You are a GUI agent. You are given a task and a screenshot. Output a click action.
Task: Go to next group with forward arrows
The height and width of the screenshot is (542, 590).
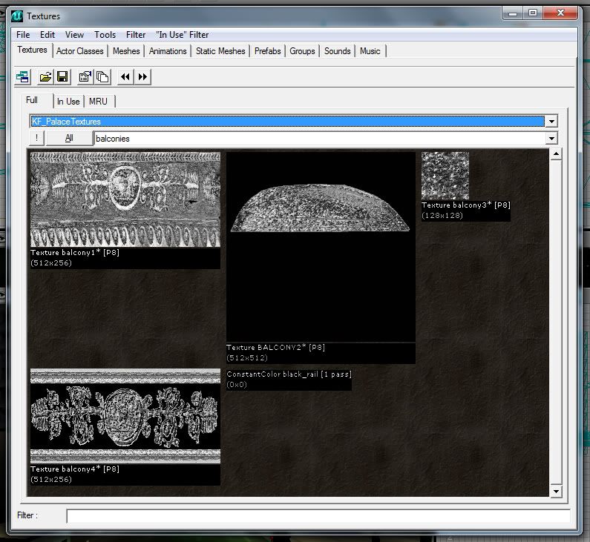click(143, 76)
